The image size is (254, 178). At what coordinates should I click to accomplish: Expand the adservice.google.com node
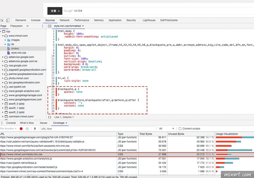pyautogui.click(x=3, y=57)
